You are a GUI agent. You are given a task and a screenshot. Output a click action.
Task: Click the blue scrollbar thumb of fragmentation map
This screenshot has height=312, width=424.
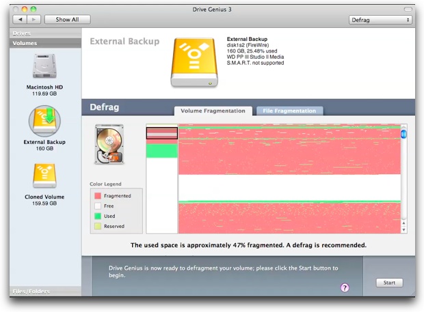(x=403, y=134)
